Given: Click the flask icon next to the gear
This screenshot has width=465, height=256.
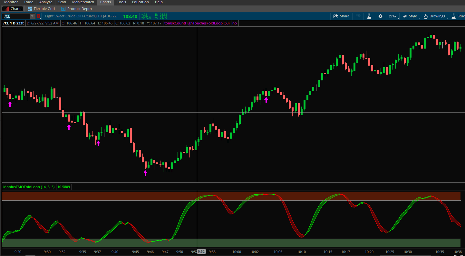Looking at the screenshot, I should click(369, 16).
